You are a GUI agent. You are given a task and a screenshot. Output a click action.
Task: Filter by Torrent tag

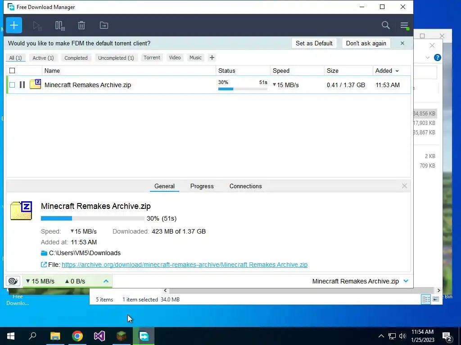[152, 57]
